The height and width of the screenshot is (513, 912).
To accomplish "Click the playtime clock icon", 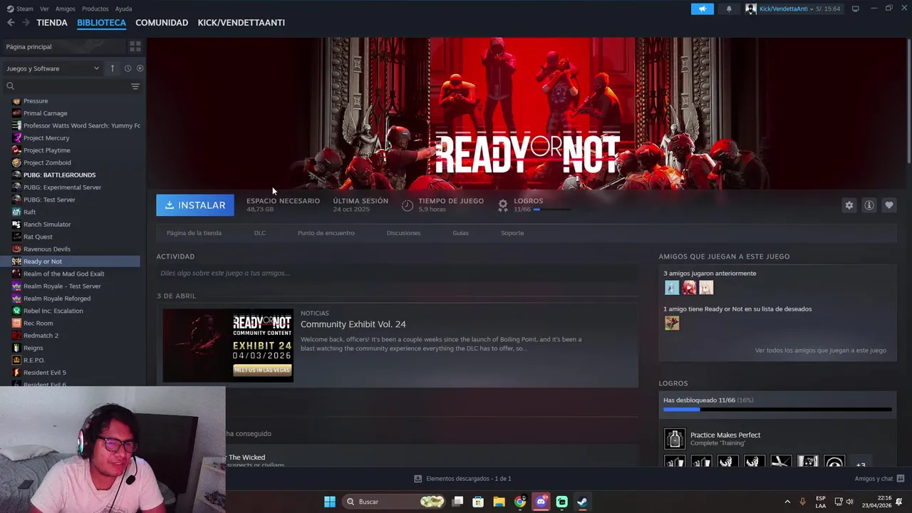I will click(408, 205).
